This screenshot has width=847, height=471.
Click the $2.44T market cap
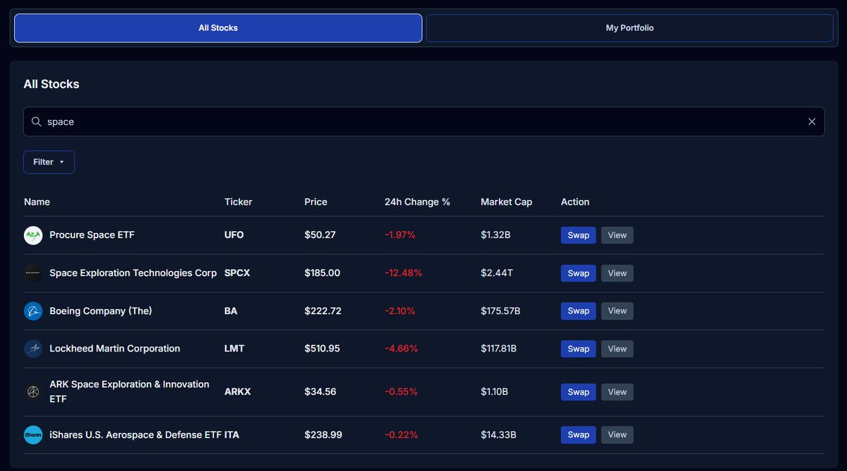tap(496, 273)
